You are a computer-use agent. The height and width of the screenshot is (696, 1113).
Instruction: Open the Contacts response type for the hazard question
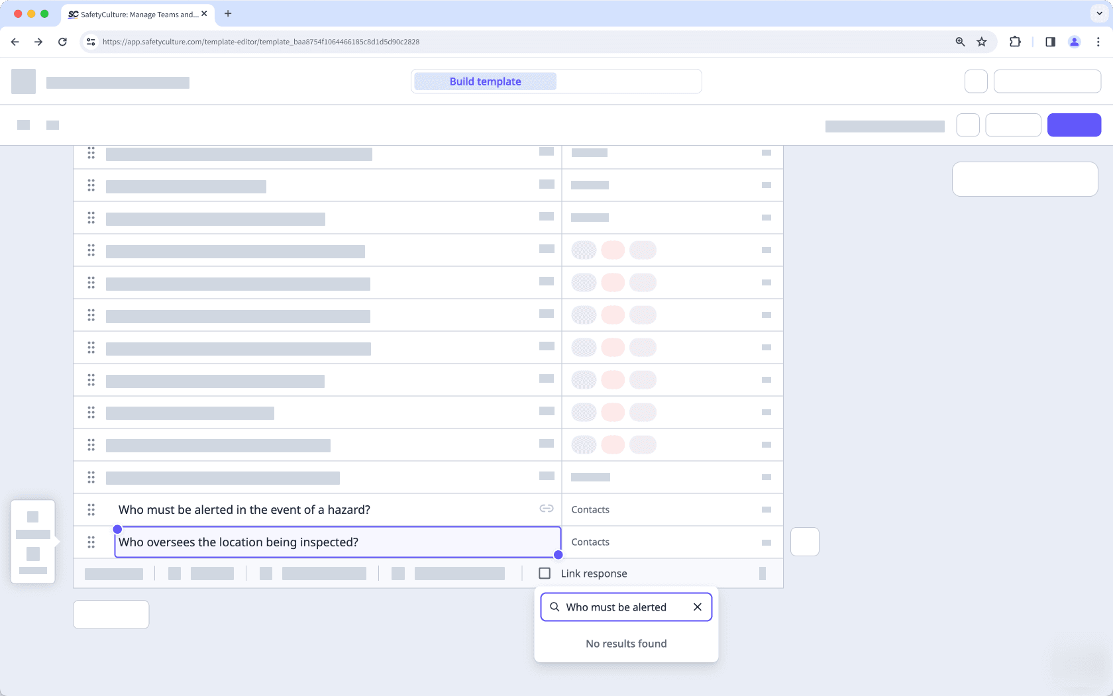(x=590, y=509)
